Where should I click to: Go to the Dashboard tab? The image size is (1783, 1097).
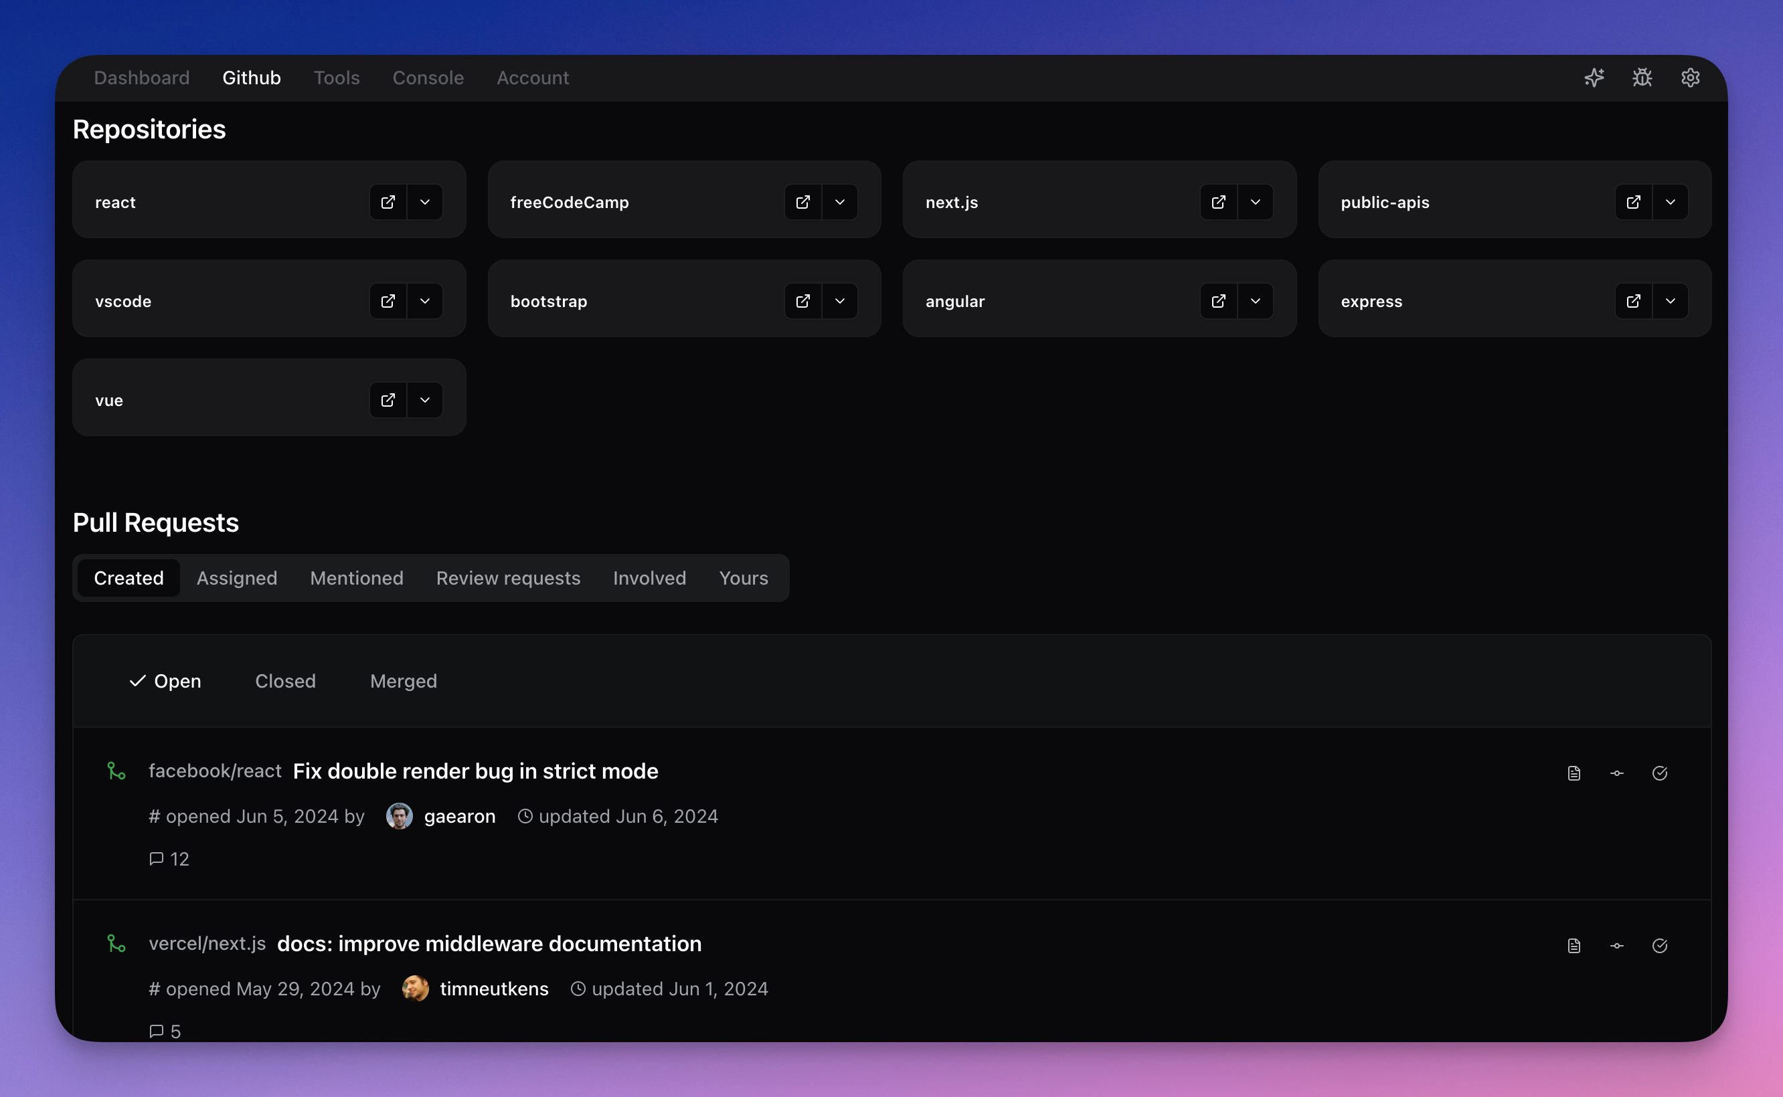point(142,78)
